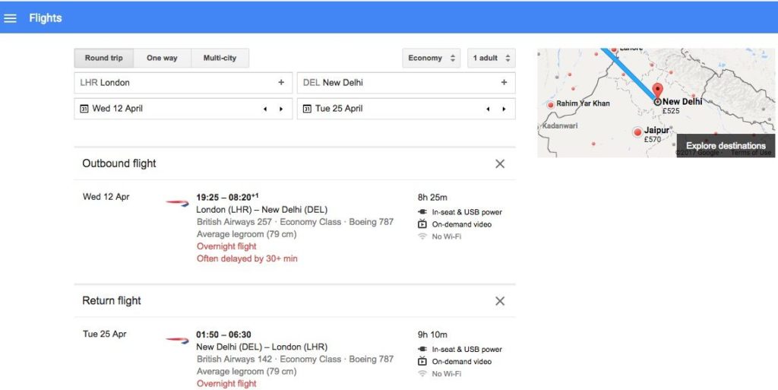Screen dimensions: 778x390
Task: Click the return On-demand video icon
Action: [422, 361]
